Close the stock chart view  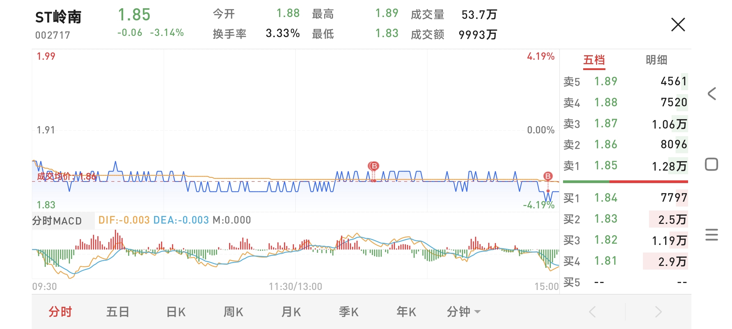[x=678, y=25]
